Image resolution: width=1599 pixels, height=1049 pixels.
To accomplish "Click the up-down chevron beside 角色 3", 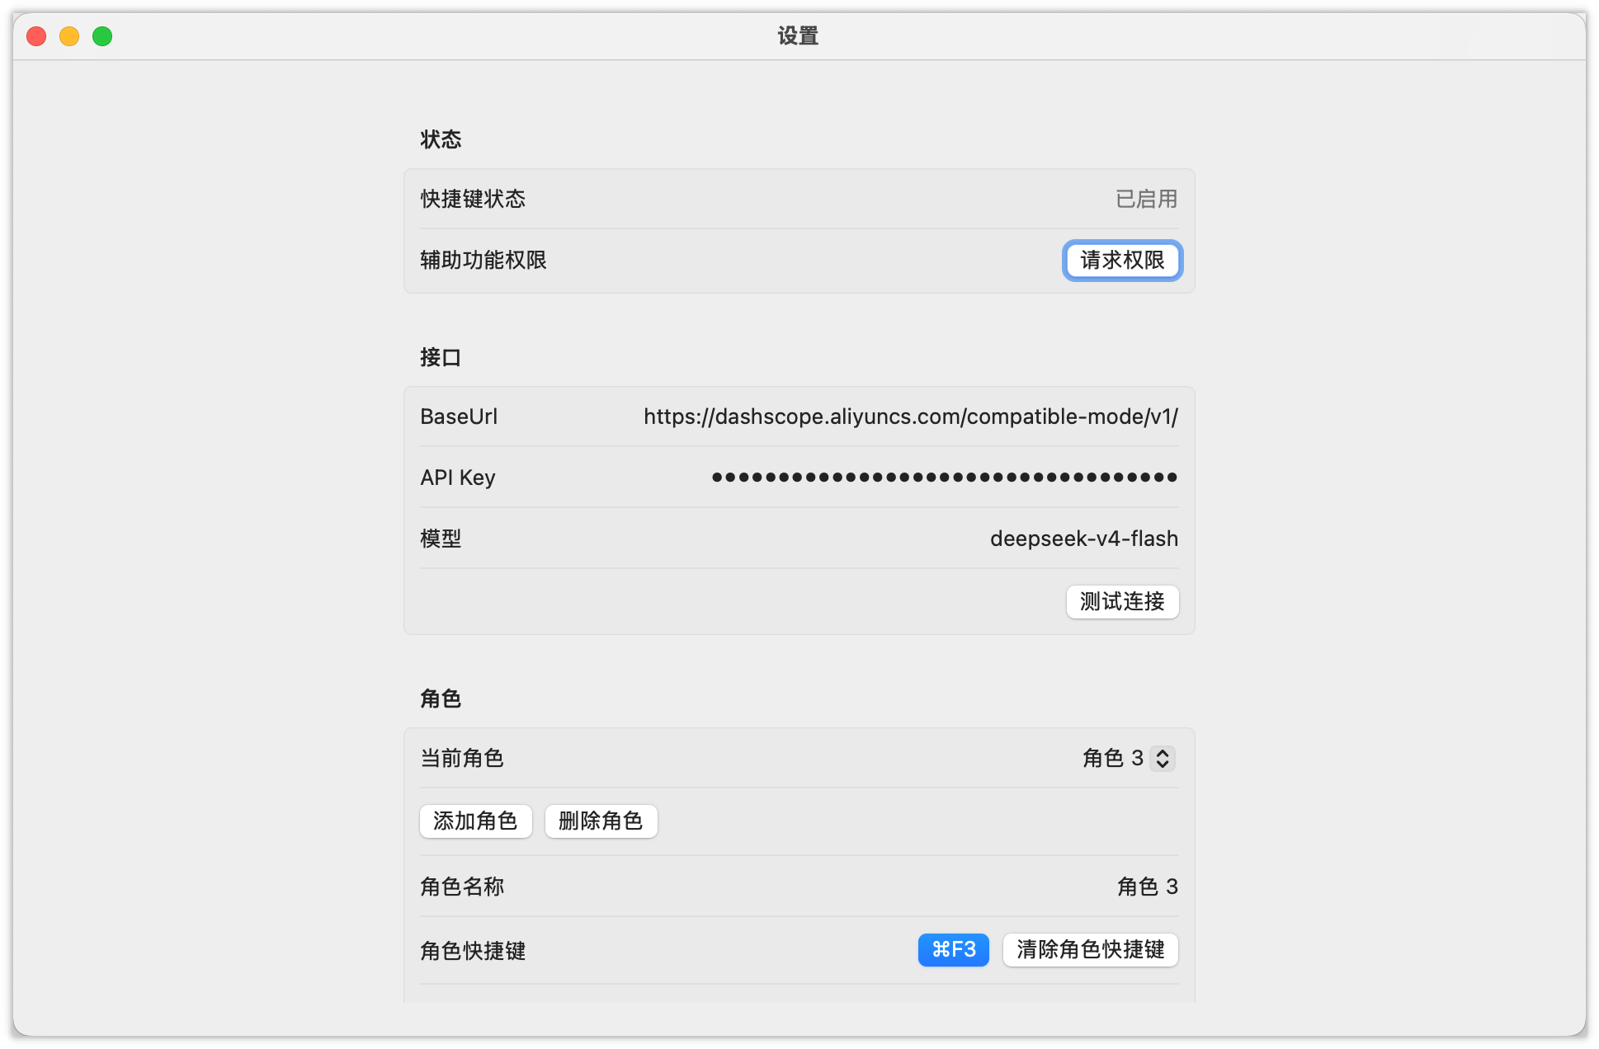I will pos(1163,759).
